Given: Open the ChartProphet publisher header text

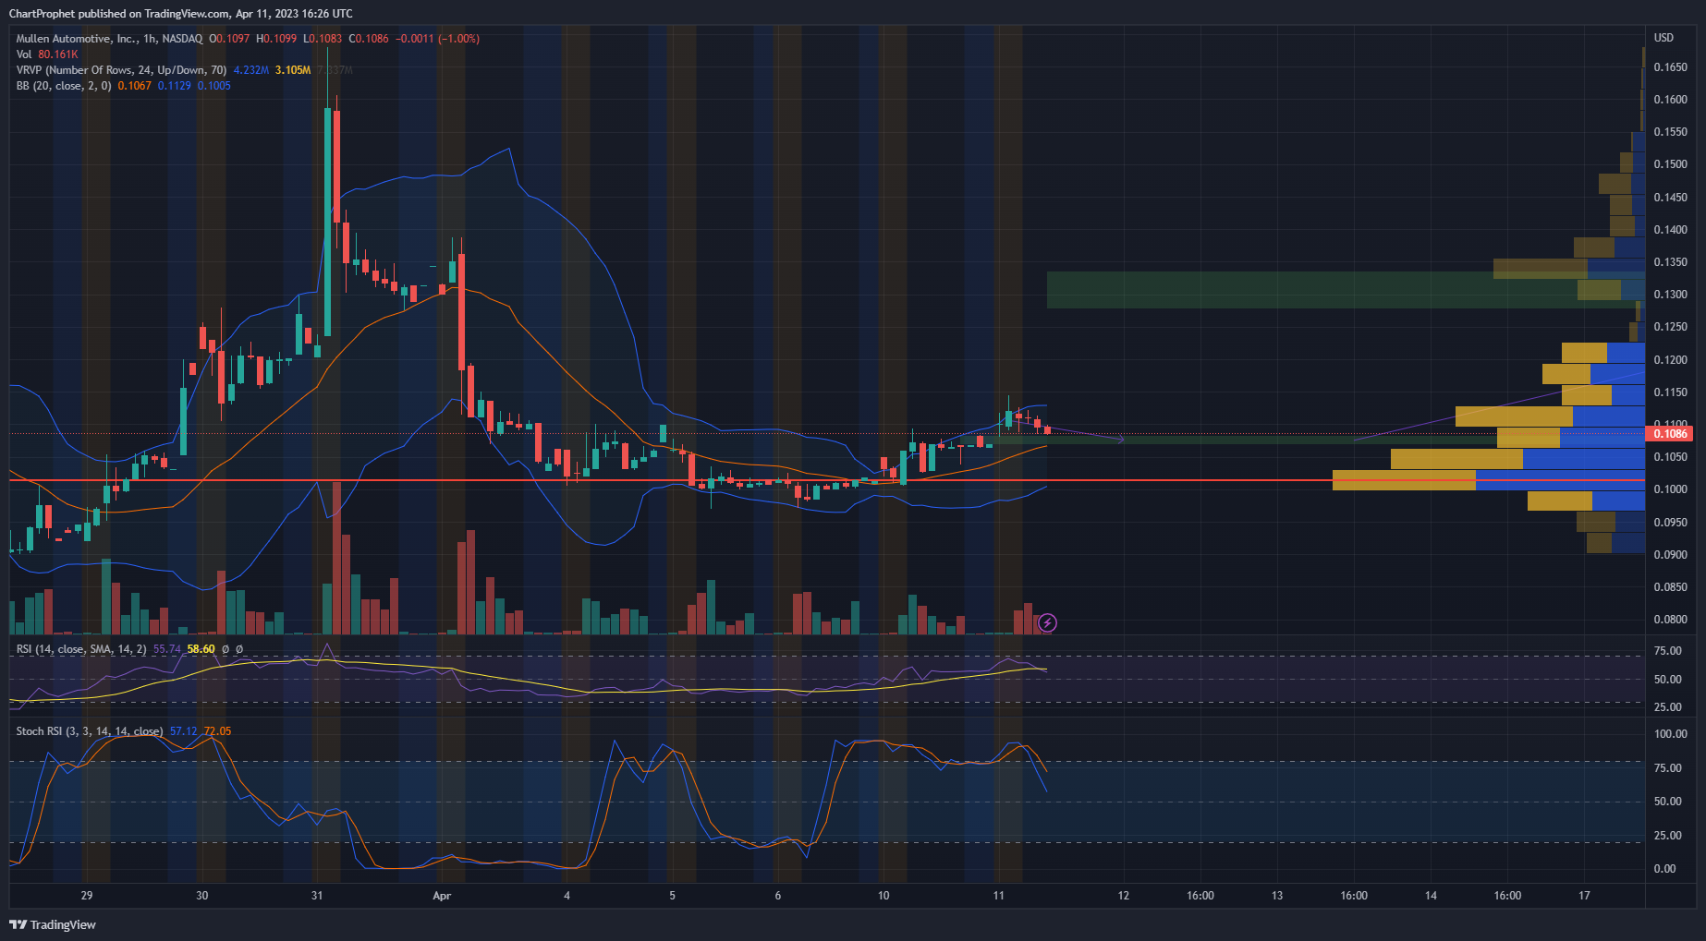Looking at the screenshot, I should click(180, 13).
